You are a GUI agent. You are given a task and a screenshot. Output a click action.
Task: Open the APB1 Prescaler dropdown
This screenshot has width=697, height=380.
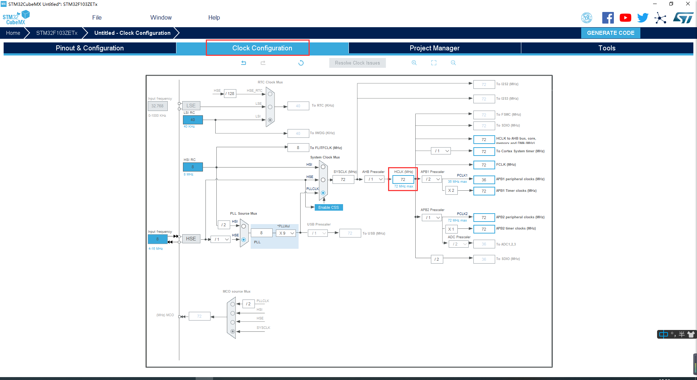click(432, 179)
